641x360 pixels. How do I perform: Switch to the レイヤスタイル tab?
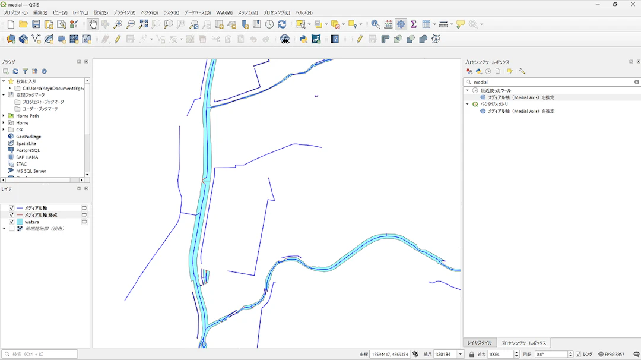pyautogui.click(x=480, y=343)
